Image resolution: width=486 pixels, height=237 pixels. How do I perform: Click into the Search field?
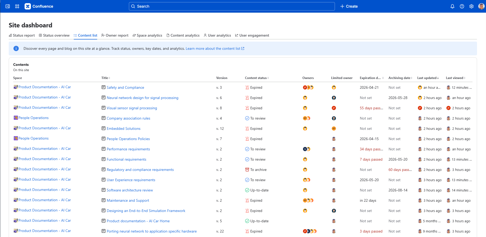232,6
